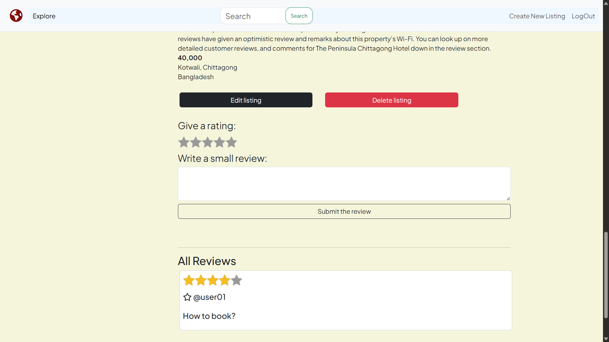
Task: Focus the Search input field
Action: click(x=253, y=16)
